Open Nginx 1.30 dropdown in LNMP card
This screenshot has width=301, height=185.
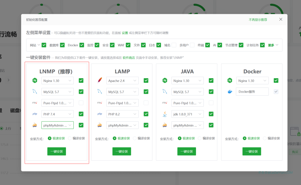[57, 81]
